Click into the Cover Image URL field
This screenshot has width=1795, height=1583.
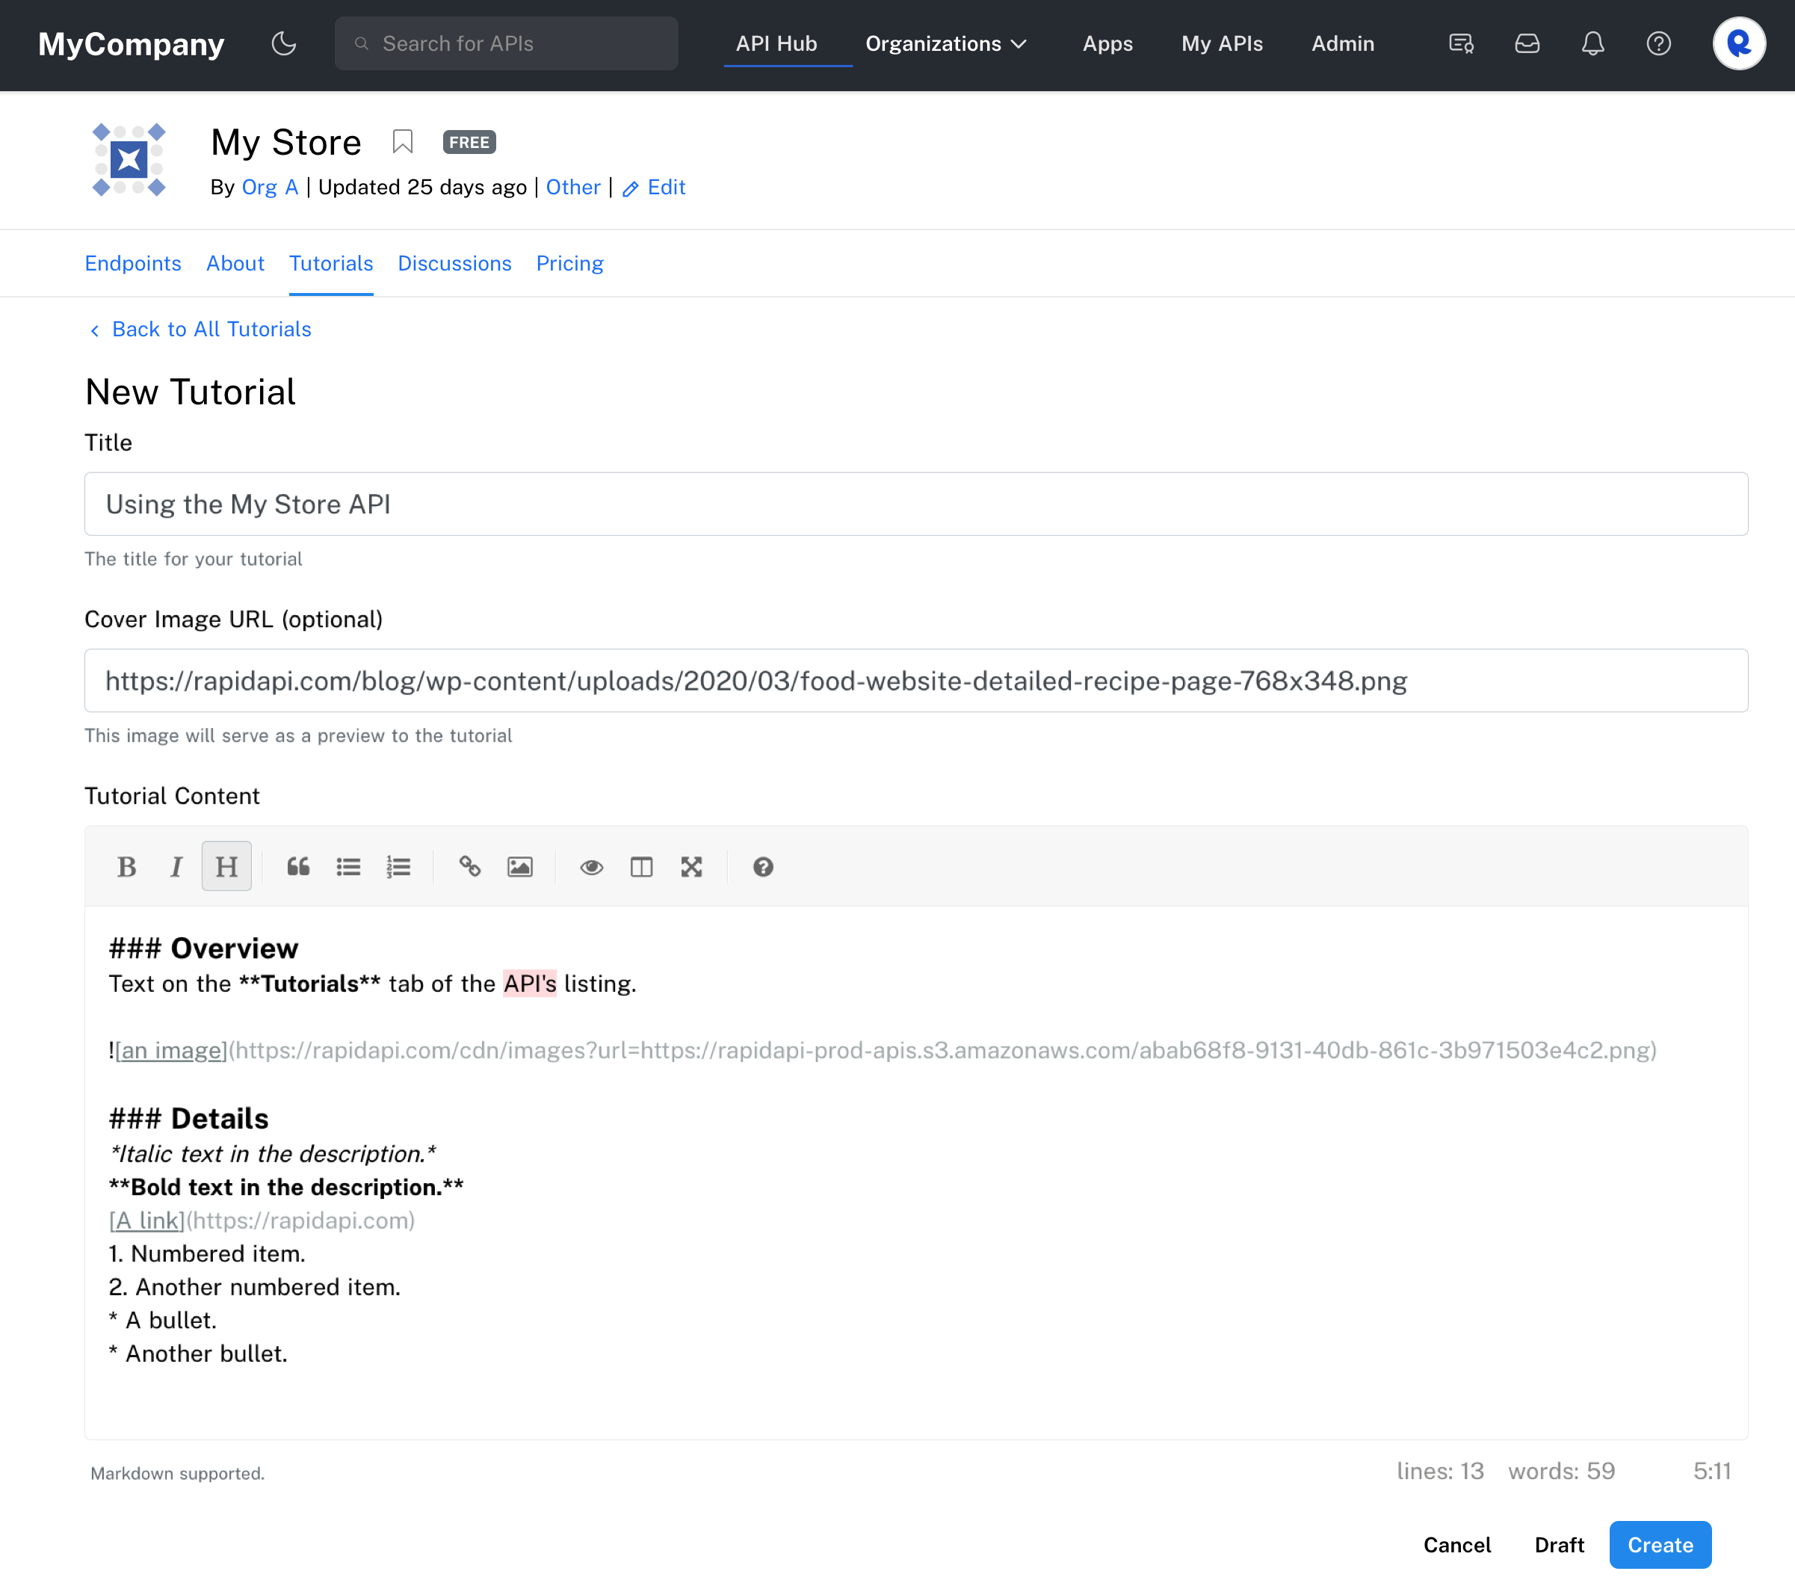click(x=916, y=681)
